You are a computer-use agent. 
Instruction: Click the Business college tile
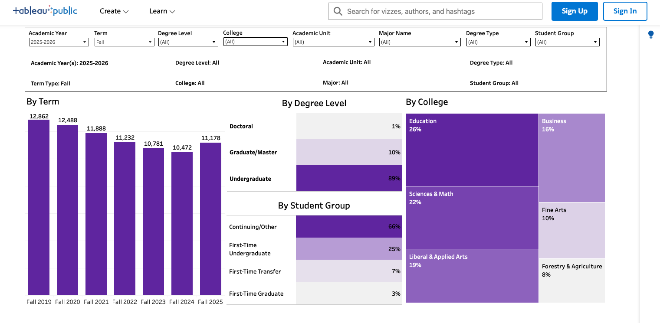click(x=571, y=158)
